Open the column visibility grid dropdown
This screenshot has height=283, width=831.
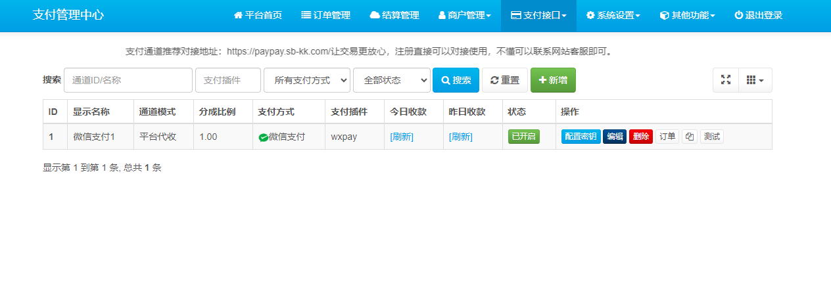click(755, 80)
